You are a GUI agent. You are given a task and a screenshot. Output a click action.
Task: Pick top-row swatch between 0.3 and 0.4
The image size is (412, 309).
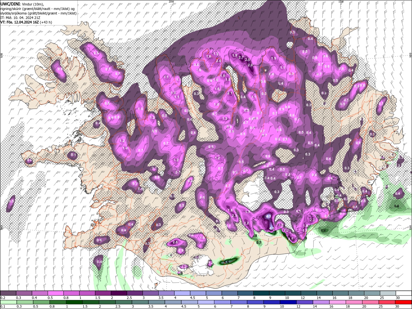24,293
